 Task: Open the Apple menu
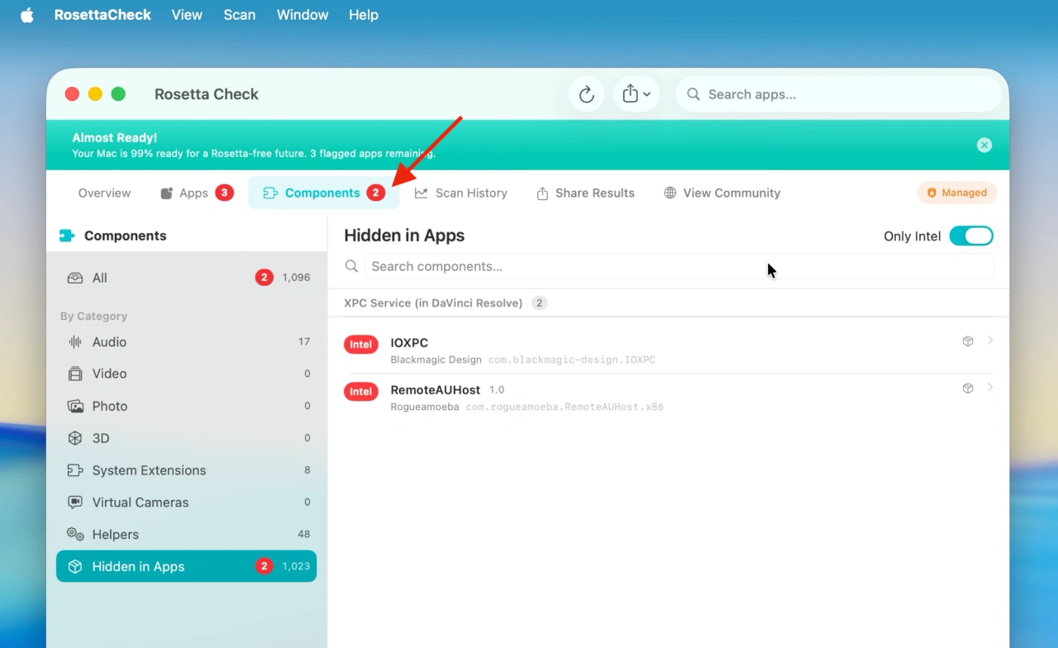point(27,15)
